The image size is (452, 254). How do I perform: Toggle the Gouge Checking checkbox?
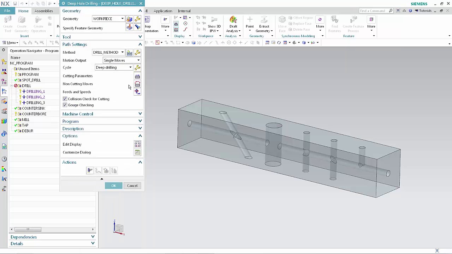(x=65, y=105)
